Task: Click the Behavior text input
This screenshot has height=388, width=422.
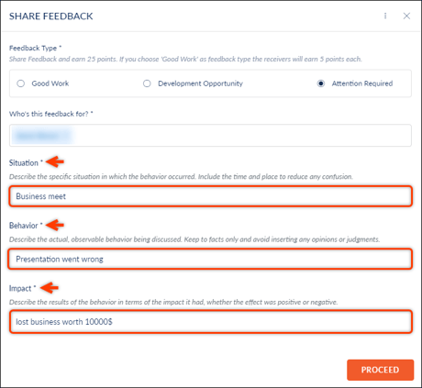Action: [210, 259]
